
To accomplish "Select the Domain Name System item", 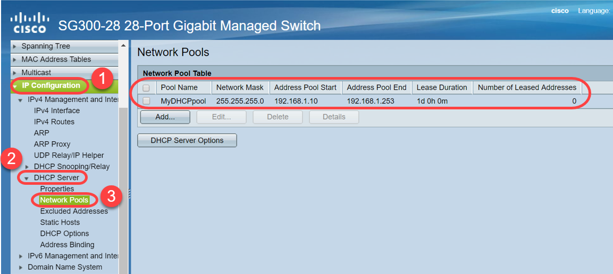I will 65,267.
